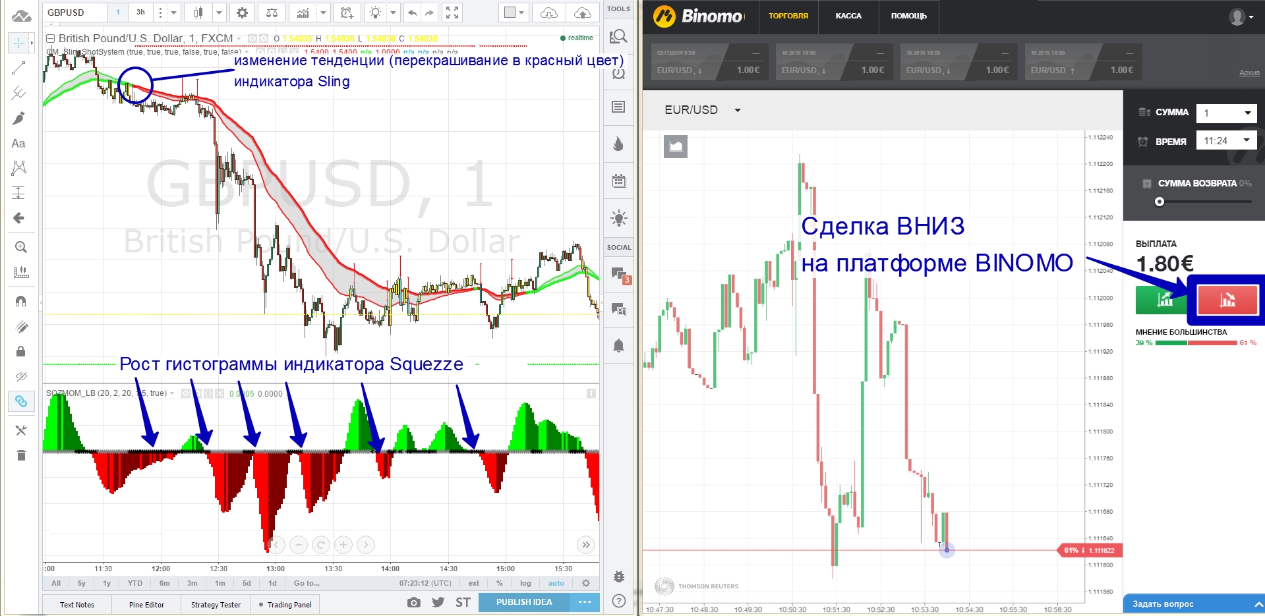Toggle magnet mode in drawing toolbar
1265x616 pixels.
point(20,301)
